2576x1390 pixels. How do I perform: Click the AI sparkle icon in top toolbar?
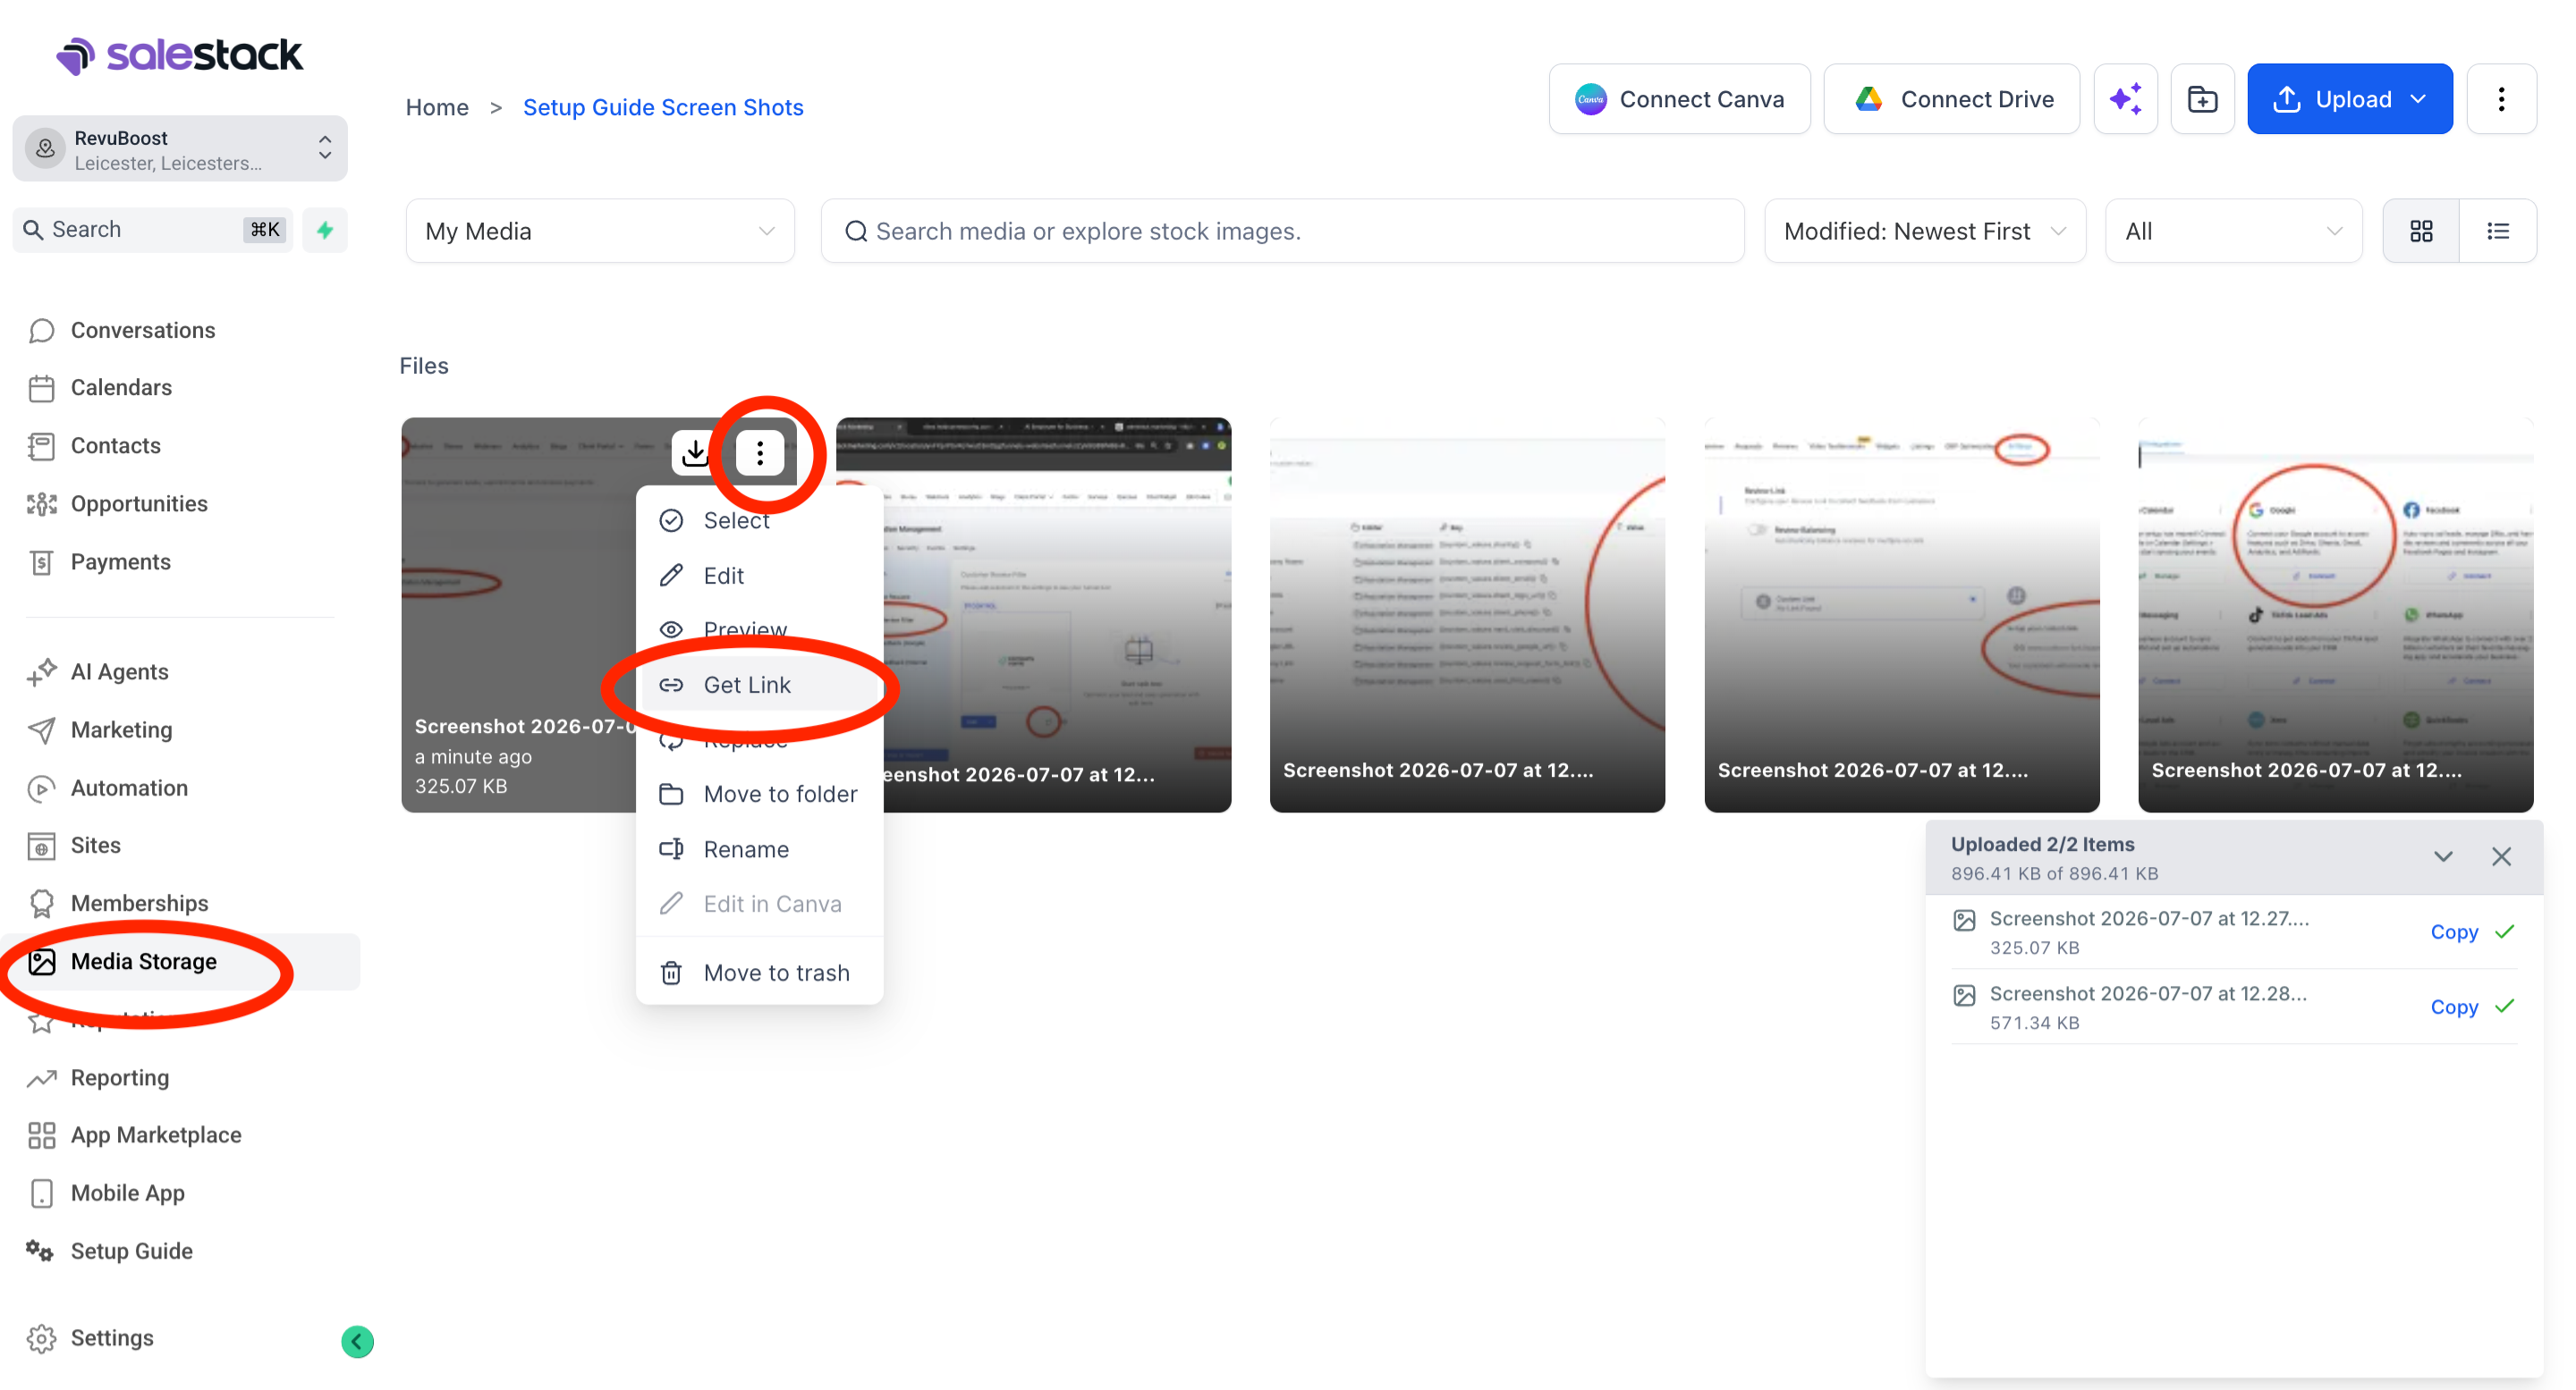pos(2125,99)
